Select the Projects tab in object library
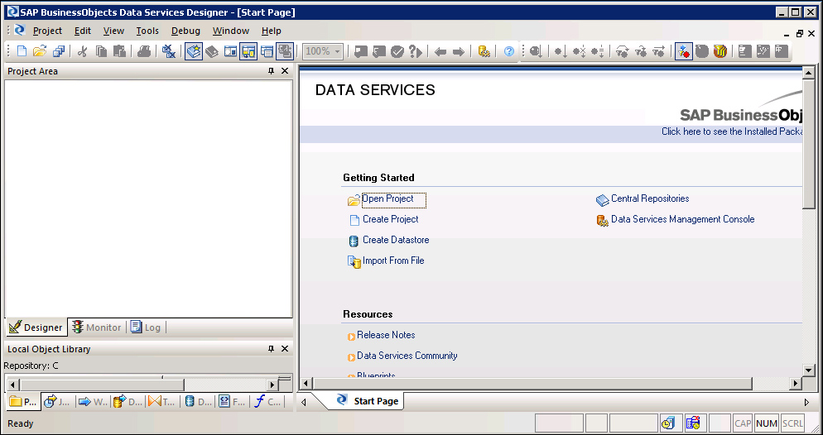 23,402
